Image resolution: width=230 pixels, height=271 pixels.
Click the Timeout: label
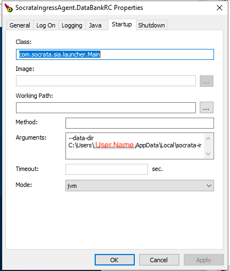pos(27,169)
